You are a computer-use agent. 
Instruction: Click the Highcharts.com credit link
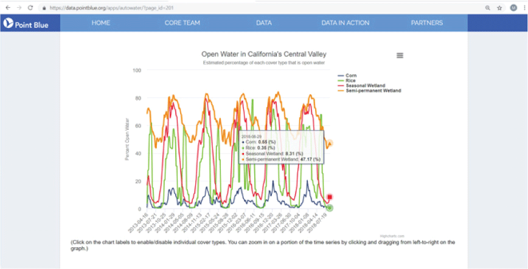click(387, 236)
